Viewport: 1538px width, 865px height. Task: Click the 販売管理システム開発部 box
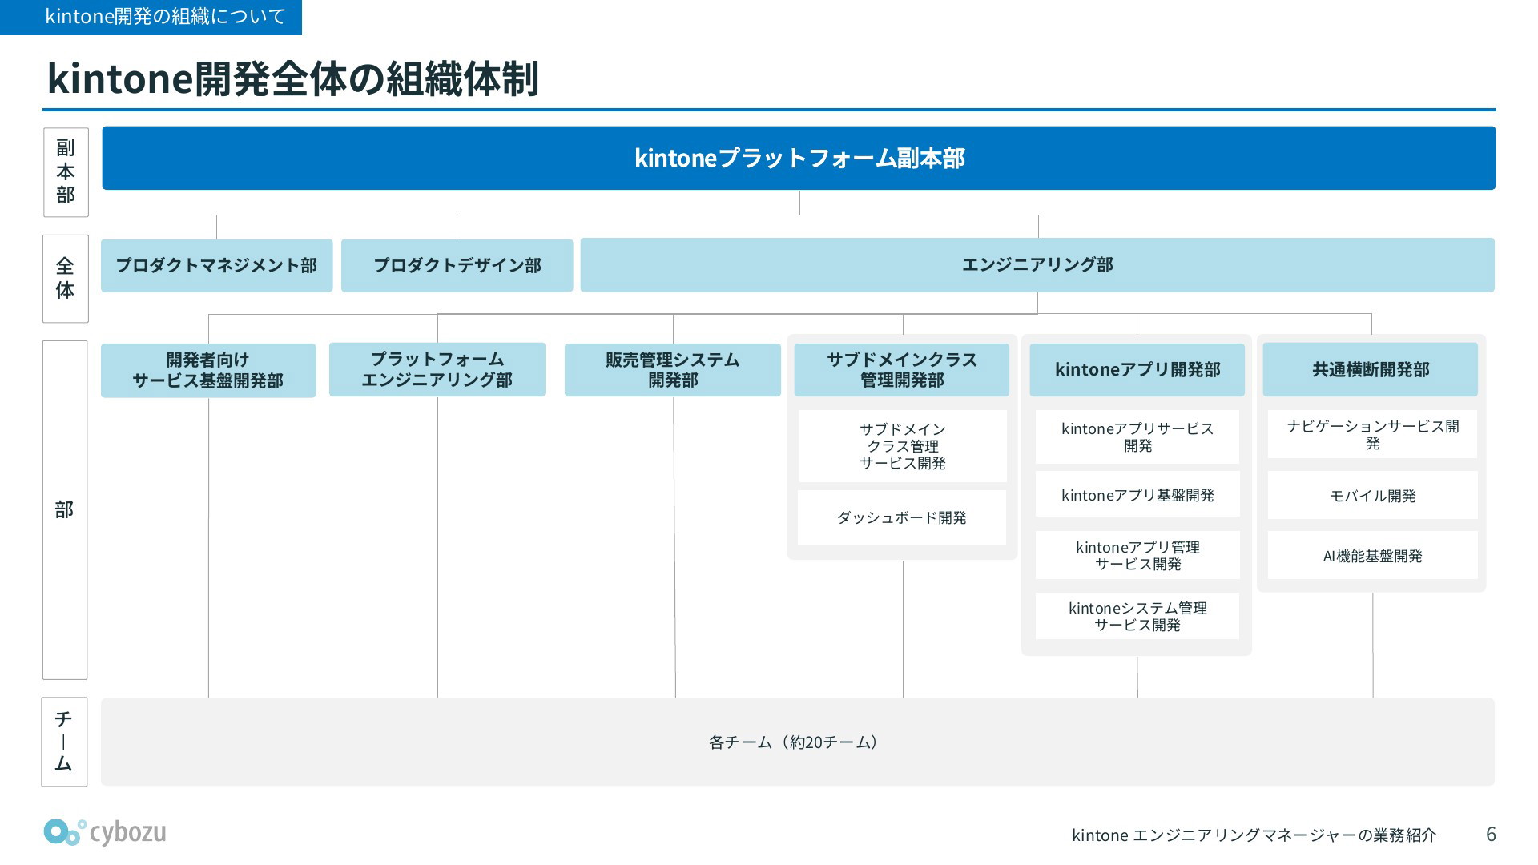coord(672,370)
